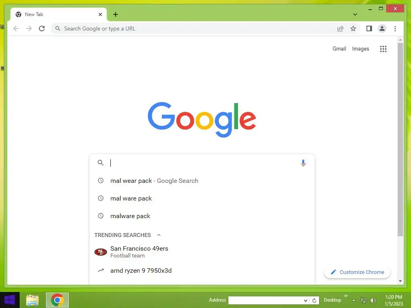Image resolution: width=411 pixels, height=308 pixels.
Task: Click the page scroll down arrow
Action: [x=400, y=281]
